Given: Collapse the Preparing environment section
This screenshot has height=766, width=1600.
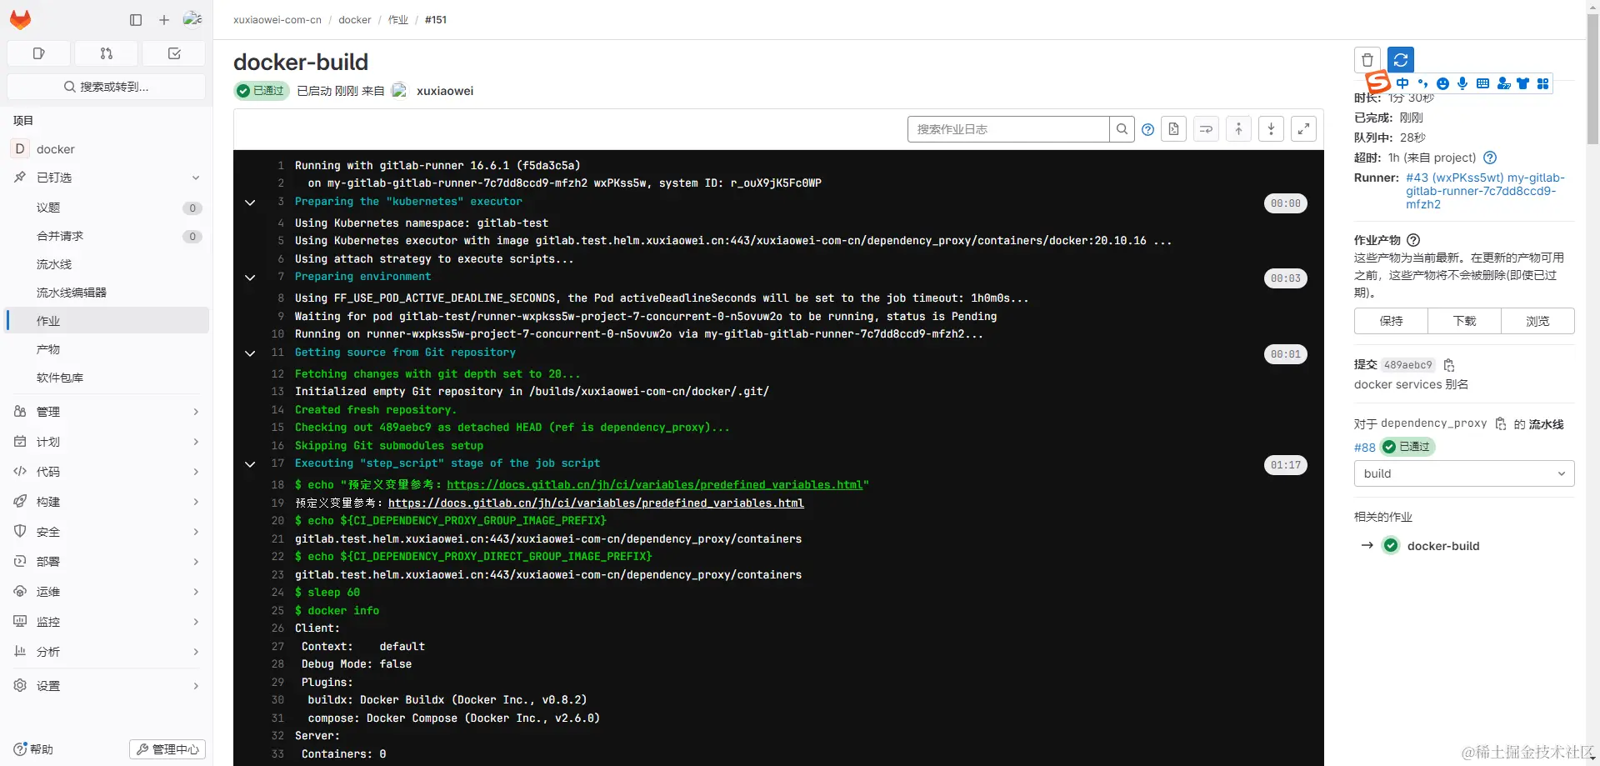Looking at the screenshot, I should click(x=250, y=278).
